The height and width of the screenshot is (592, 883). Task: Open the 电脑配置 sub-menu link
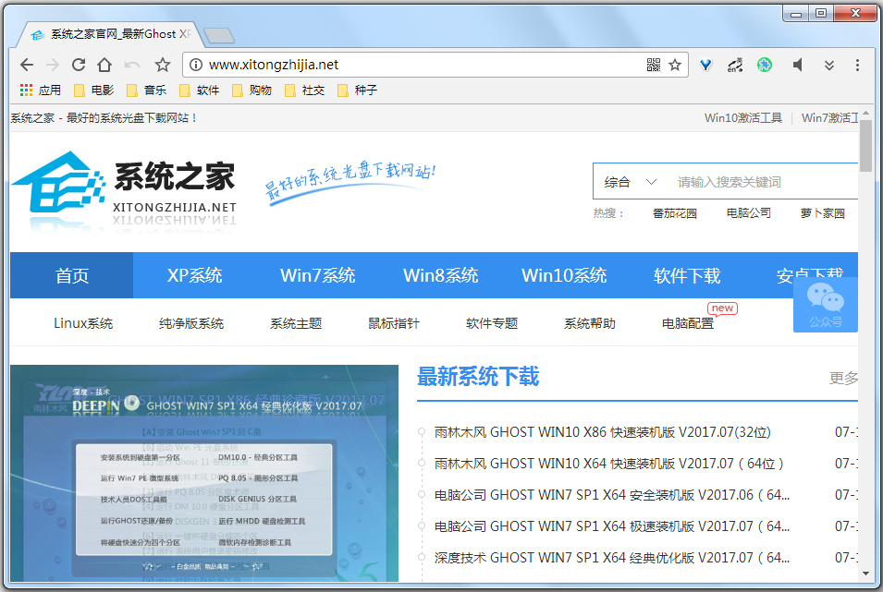[688, 323]
